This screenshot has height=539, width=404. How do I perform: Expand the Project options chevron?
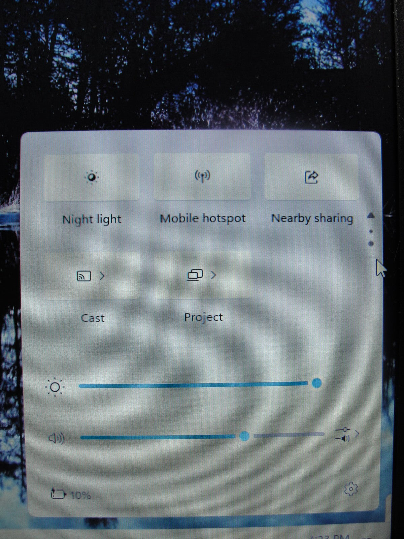[x=213, y=275]
